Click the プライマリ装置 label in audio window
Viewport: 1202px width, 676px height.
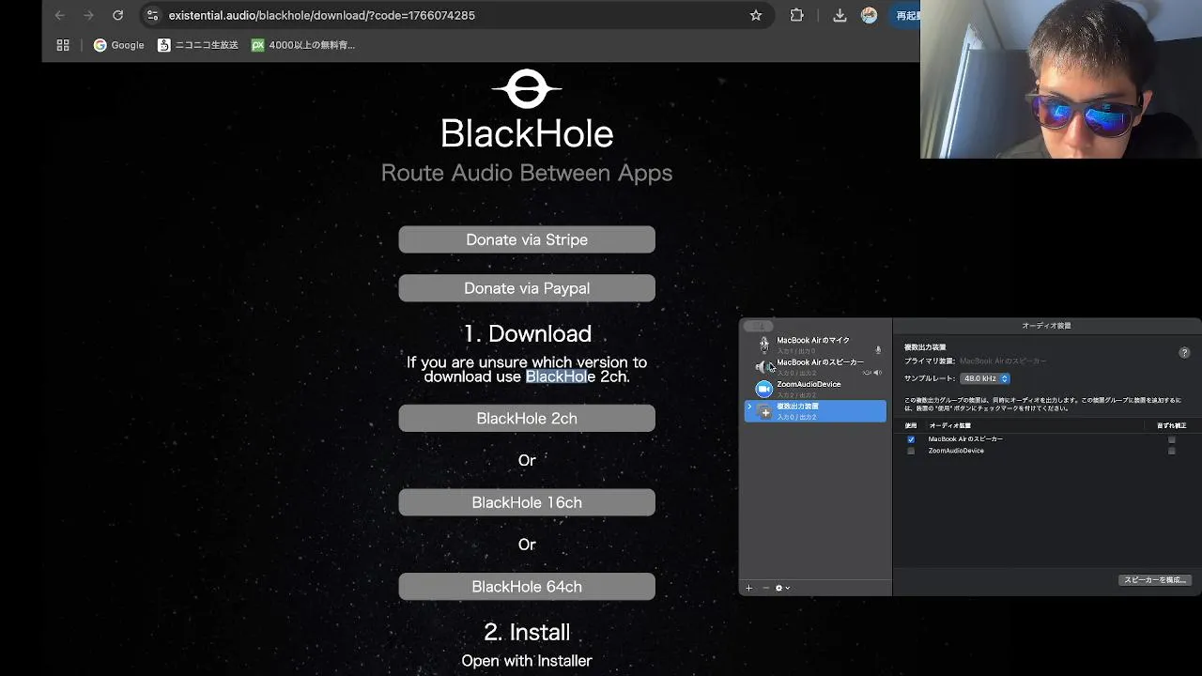coord(930,361)
